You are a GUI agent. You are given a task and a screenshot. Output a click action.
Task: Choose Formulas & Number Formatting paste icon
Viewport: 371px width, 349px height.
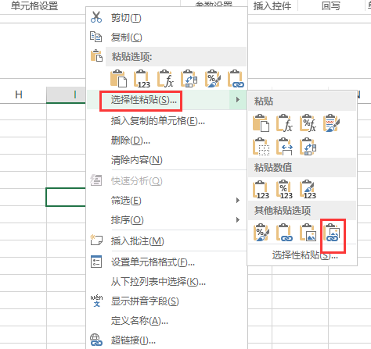coord(308,123)
